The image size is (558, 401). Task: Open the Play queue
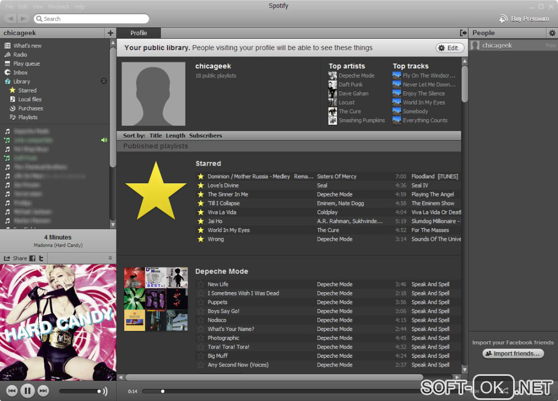click(27, 63)
